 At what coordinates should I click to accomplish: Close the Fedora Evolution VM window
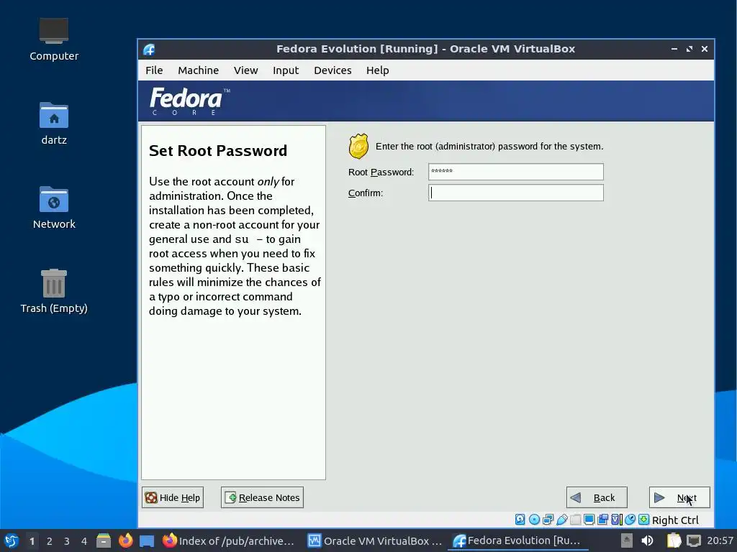click(705, 49)
